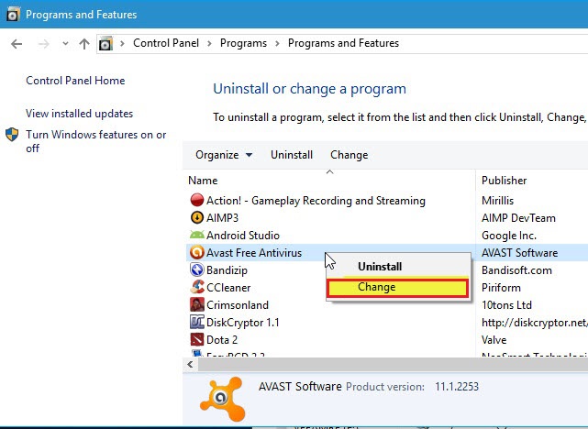This screenshot has width=588, height=429.
Task: Click the shield icon beside Windows features
Action: pos(12,135)
